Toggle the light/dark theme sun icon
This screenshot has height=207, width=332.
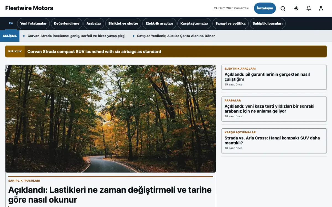coord(296,8)
